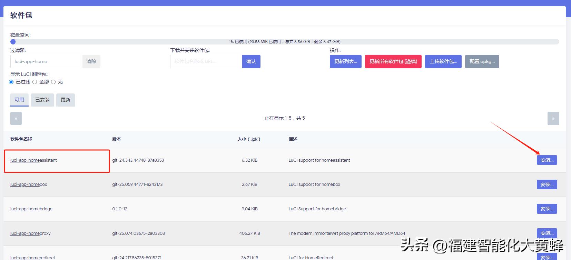Click version 0.1.0-12

(x=120, y=209)
